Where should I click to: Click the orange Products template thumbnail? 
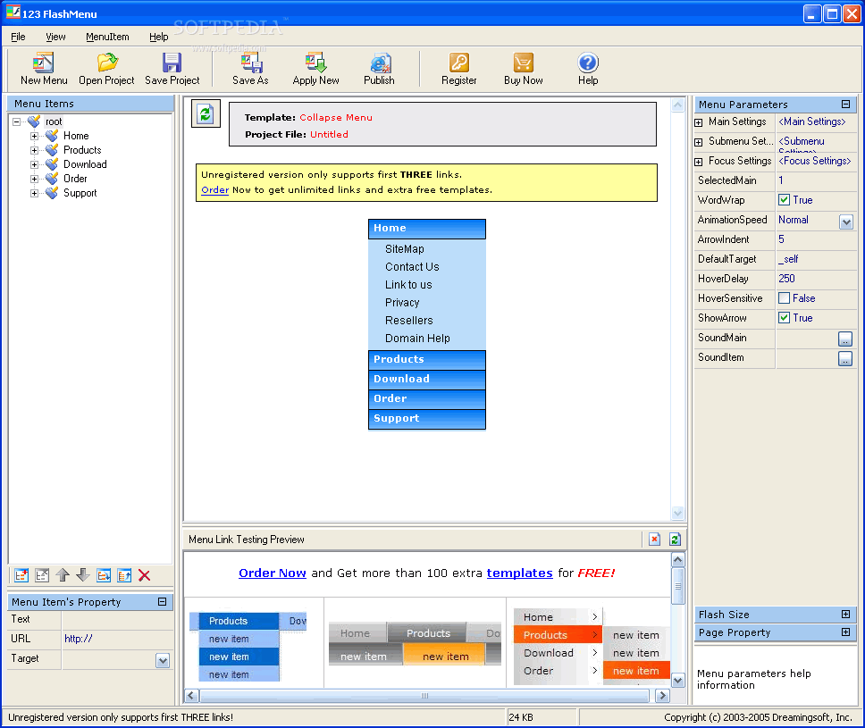(x=558, y=635)
